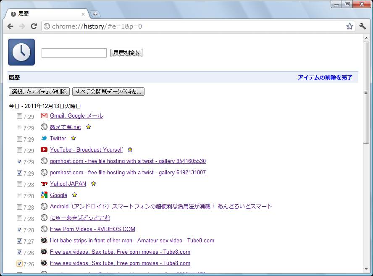The width and height of the screenshot is (373, 276).
Task: Maximize the Chrome window
Action: point(347,4)
